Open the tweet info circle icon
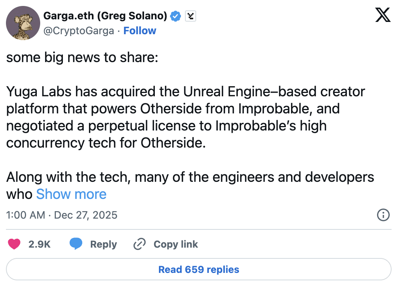Viewport: 399px width, 290px height. pos(383,215)
